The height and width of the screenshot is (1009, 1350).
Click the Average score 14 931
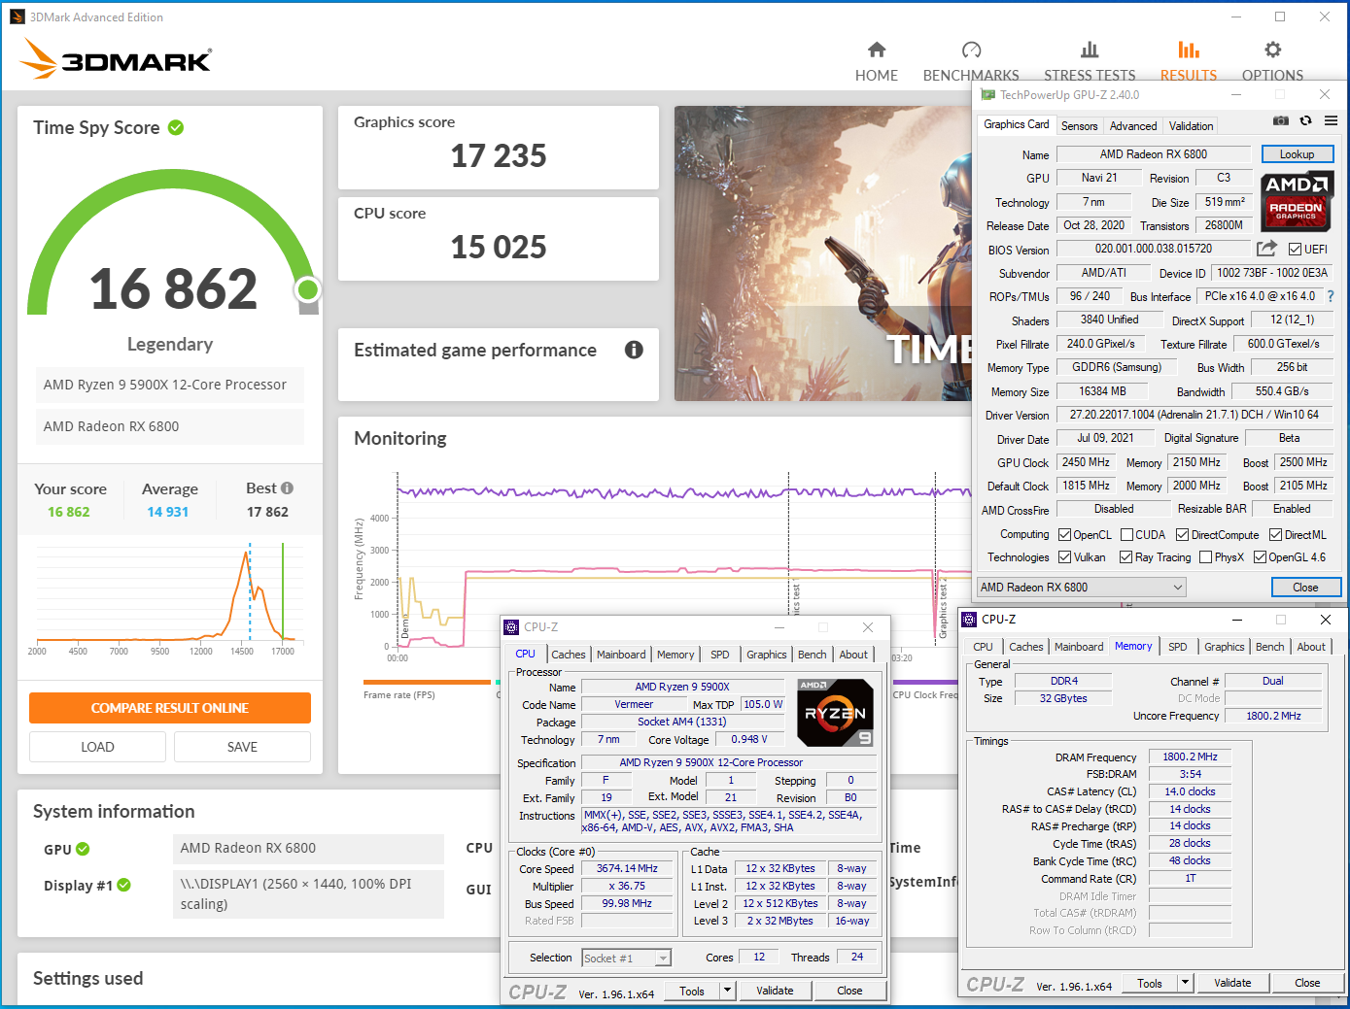168,512
